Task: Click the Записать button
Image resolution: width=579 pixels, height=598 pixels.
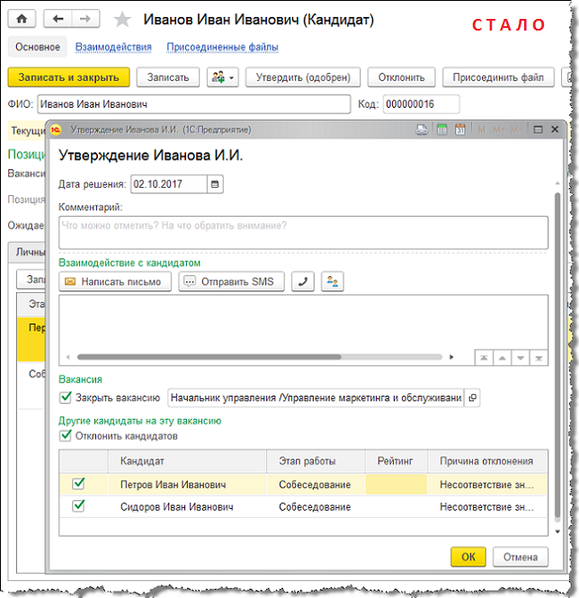Action: 168,77
